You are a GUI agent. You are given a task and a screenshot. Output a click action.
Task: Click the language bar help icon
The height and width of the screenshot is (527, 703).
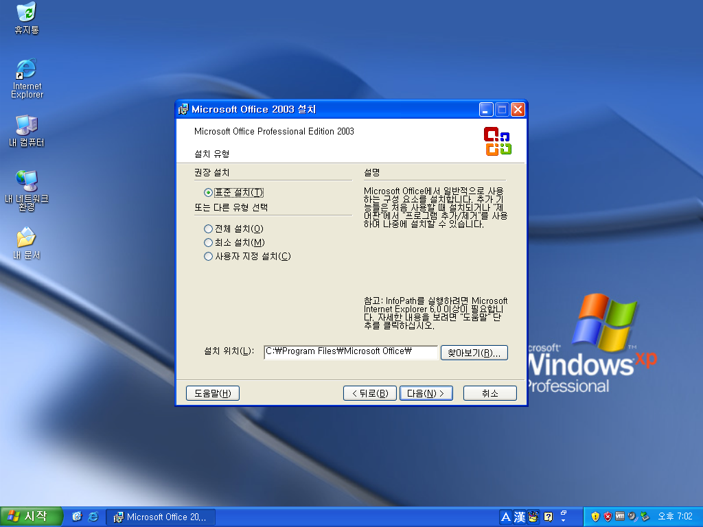pos(548,517)
